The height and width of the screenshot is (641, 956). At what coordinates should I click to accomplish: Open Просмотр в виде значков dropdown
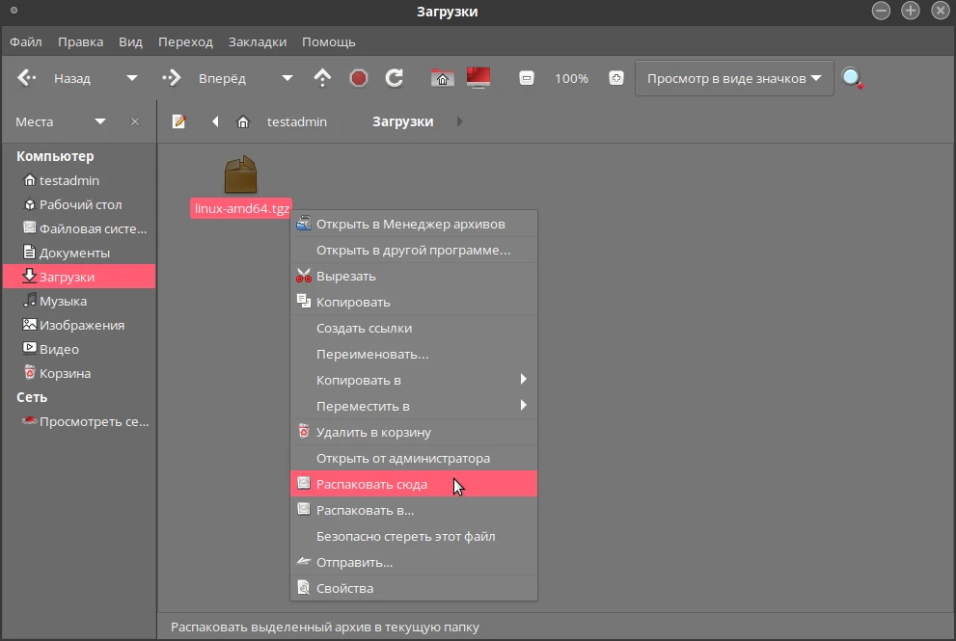pos(734,78)
